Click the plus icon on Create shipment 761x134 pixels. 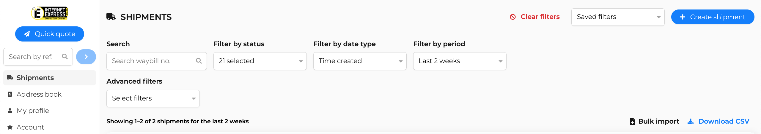[x=683, y=17]
